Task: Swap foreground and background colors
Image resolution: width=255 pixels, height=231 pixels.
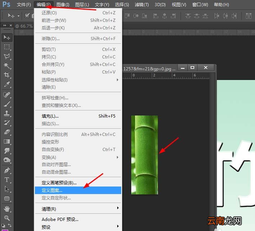Action: 10,225
